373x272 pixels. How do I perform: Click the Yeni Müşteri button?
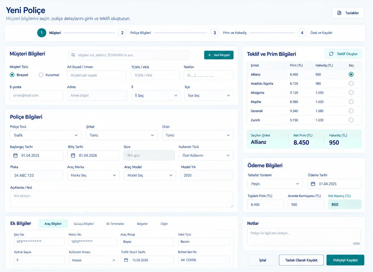coord(219,55)
